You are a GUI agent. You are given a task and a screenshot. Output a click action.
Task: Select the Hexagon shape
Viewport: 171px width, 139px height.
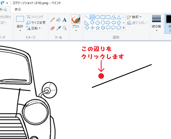point(103,23)
